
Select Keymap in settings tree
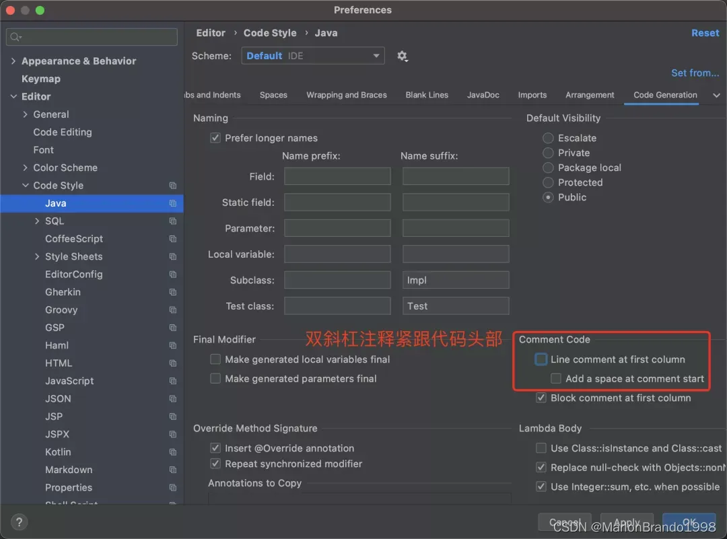[x=41, y=79]
